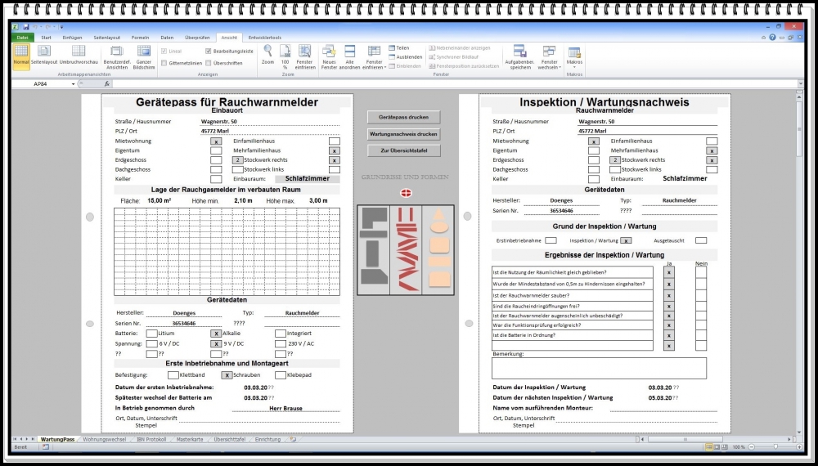Switch to Seitenlayout view
Screen dimensions: 818x466
[44, 54]
